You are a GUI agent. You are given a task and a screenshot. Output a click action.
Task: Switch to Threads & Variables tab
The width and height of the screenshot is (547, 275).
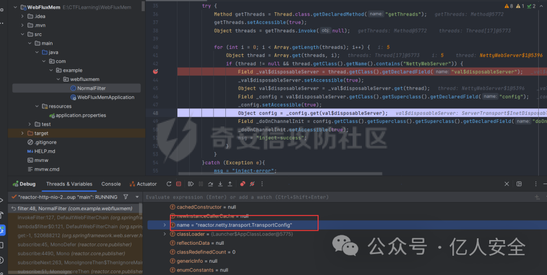pyautogui.click(x=69, y=184)
